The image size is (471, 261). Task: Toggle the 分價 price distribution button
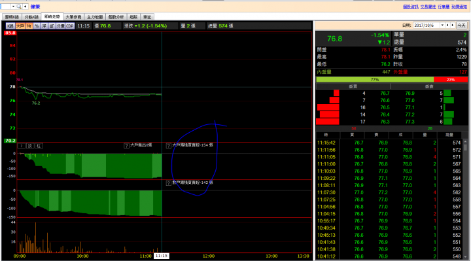tap(60, 26)
